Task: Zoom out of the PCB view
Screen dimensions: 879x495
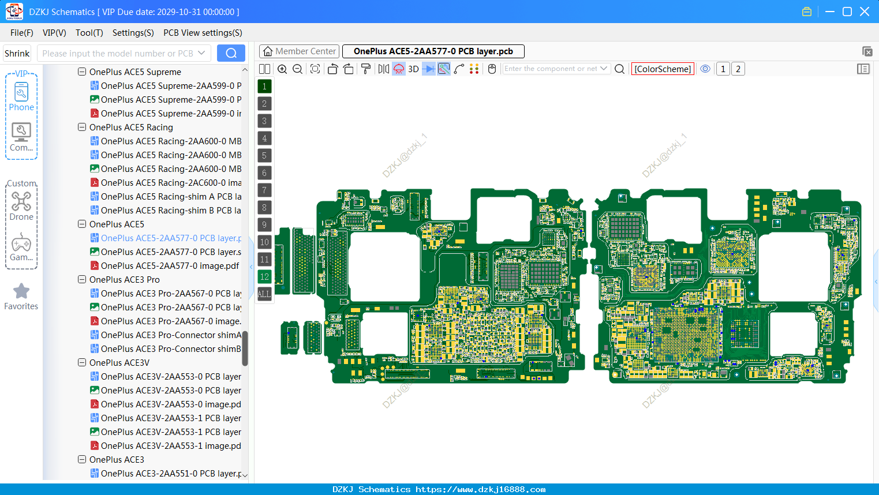Action: pyautogui.click(x=298, y=69)
